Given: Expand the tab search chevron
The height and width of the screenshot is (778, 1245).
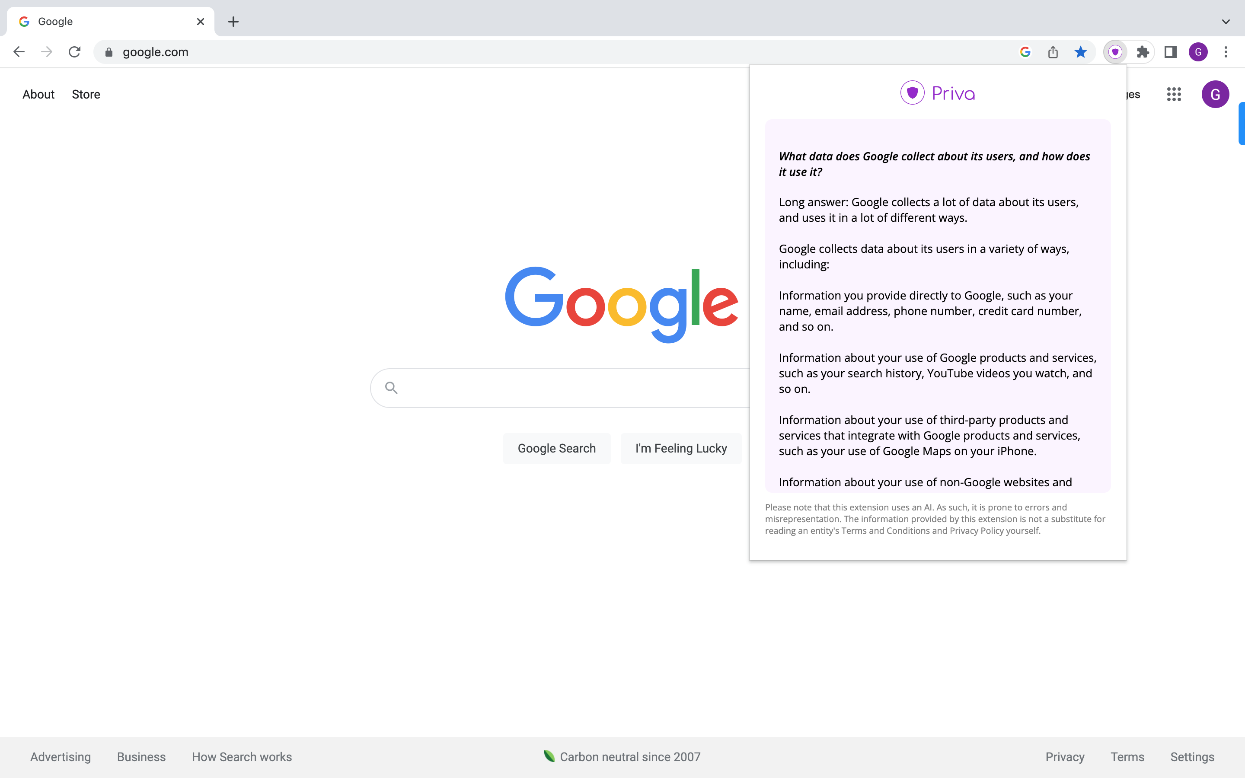Looking at the screenshot, I should coord(1226,22).
